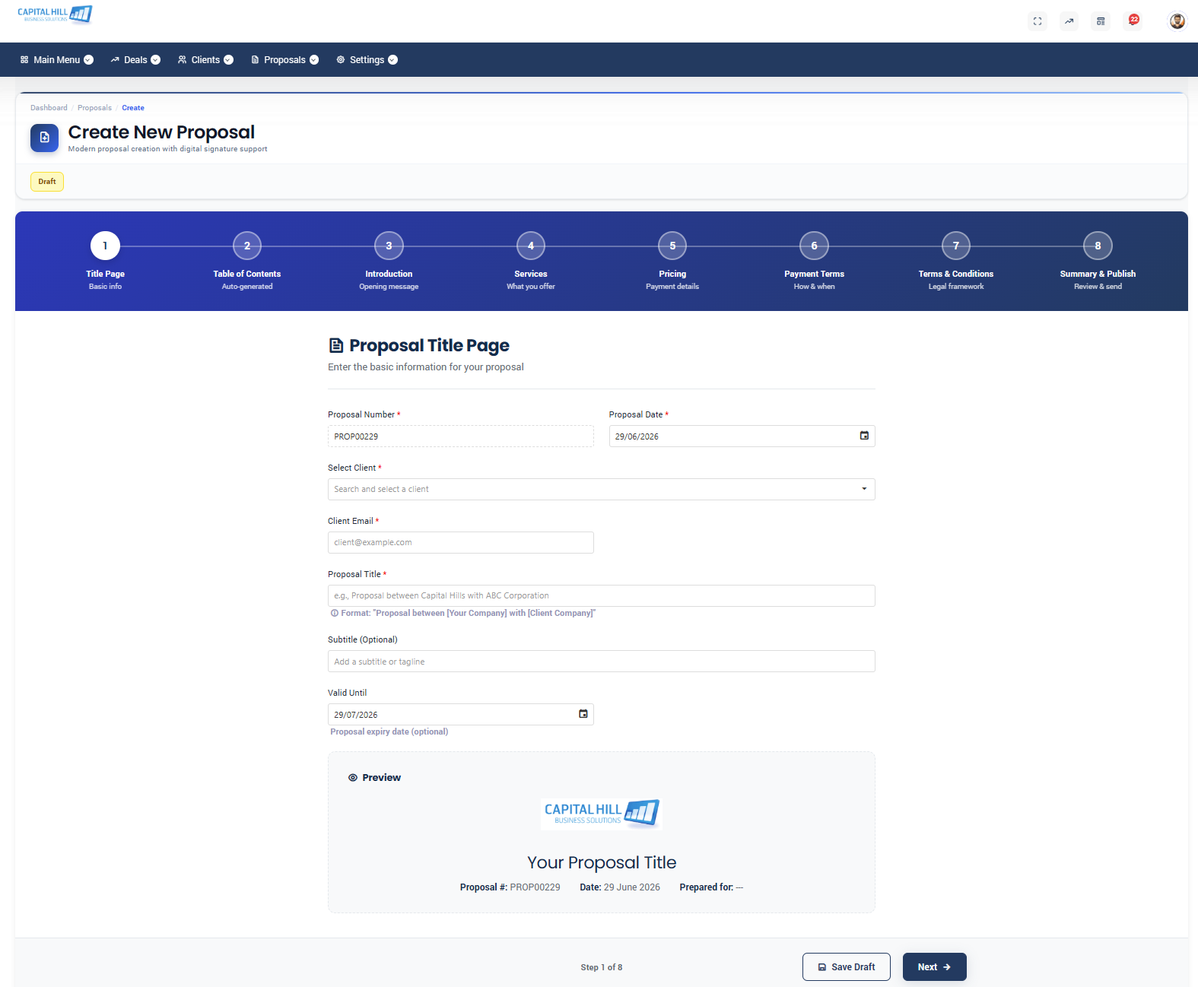Open Valid Until calendar picker icon
The width and height of the screenshot is (1198, 987).
tap(583, 714)
